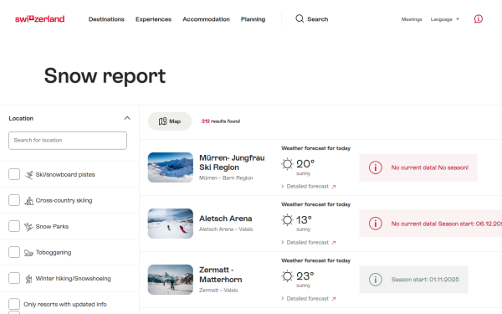
Task: Click the 13° temperature for Aletsch Arena
Action: point(304,219)
